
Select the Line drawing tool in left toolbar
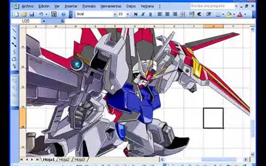pos(15,31)
